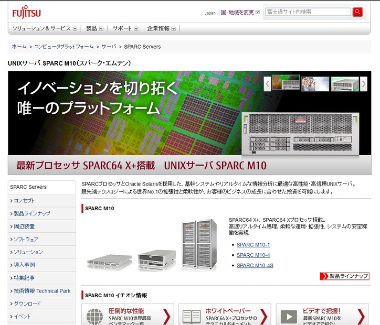Click the carousel next arrow
Image resolution: width=380 pixels, height=325 pixels.
pyautogui.click(x=364, y=84)
